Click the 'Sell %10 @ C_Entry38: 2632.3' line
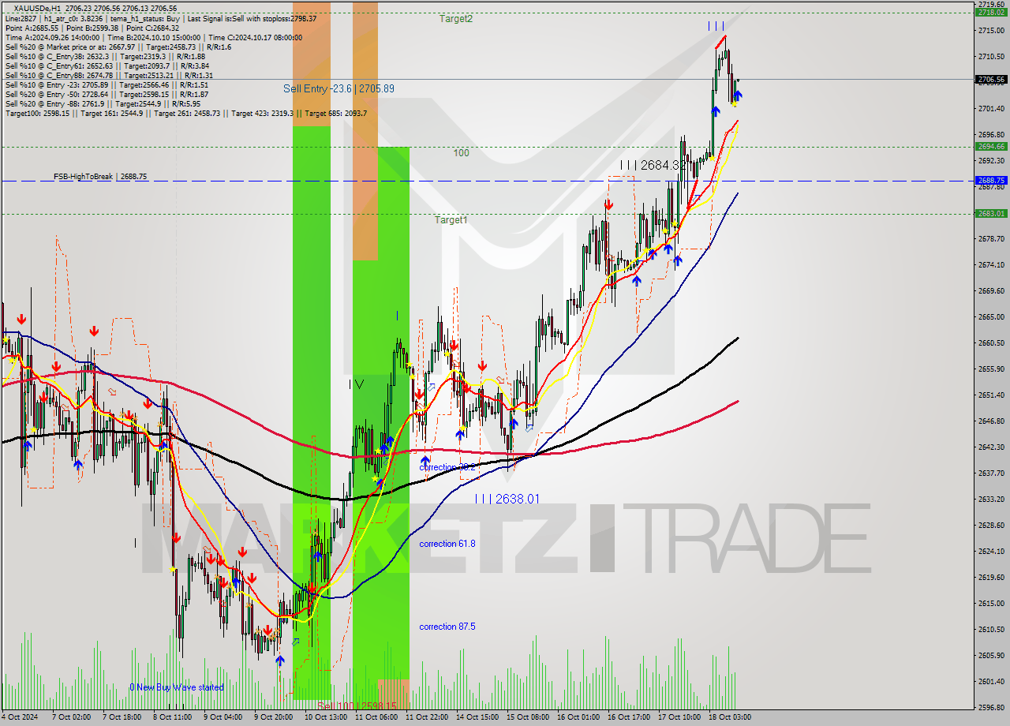 click(x=105, y=56)
